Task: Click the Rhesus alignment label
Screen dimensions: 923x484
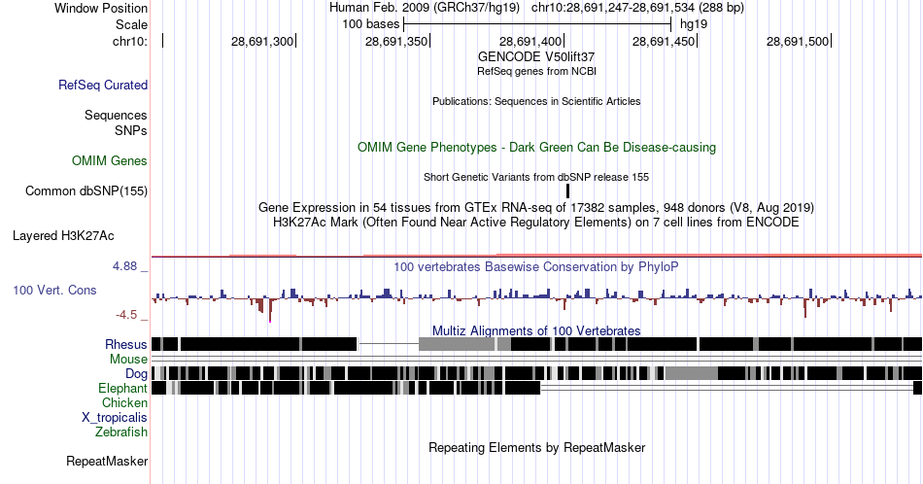Action: click(x=126, y=344)
